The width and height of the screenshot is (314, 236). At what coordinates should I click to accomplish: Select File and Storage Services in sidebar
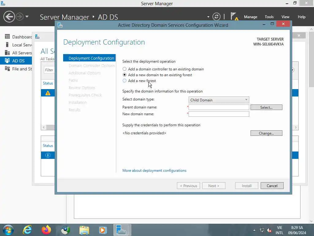coord(16,69)
